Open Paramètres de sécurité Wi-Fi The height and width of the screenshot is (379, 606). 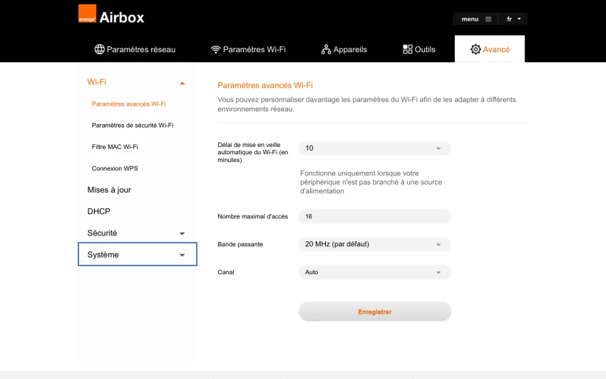133,126
